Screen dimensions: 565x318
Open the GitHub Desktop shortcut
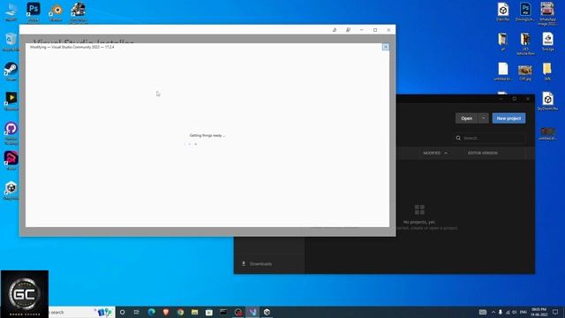(11, 132)
